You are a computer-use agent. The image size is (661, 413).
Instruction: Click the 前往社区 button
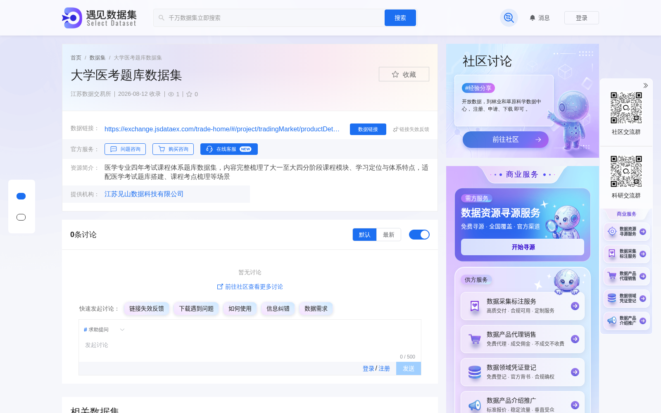pyautogui.click(x=506, y=140)
